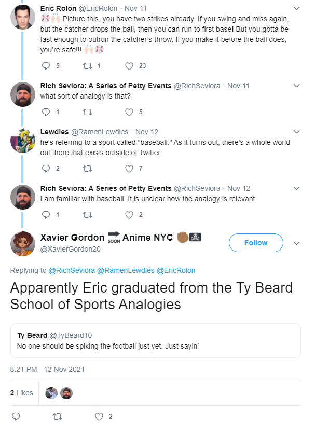Follow Xavier Gordon
This screenshot has width=315, height=429.
[256, 243]
